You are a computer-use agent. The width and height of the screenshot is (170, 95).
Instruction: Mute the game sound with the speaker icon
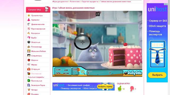click(126, 73)
